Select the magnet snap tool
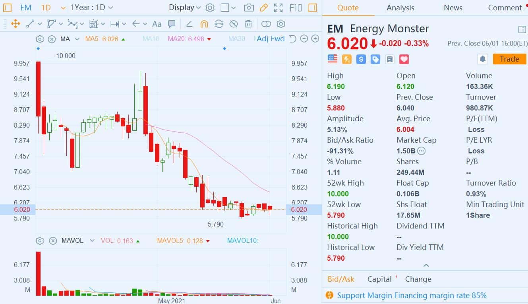This screenshot has height=304, width=528. [x=204, y=24]
